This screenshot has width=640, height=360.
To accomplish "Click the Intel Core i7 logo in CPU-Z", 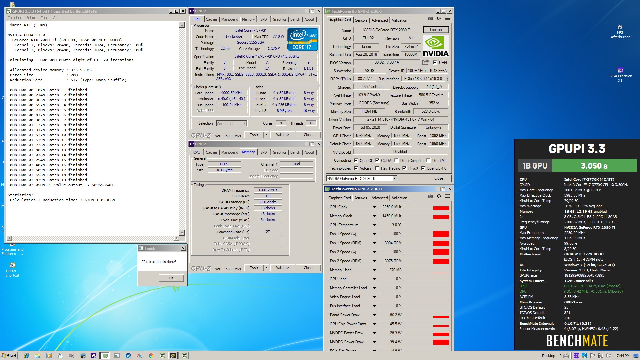I will click(x=303, y=39).
